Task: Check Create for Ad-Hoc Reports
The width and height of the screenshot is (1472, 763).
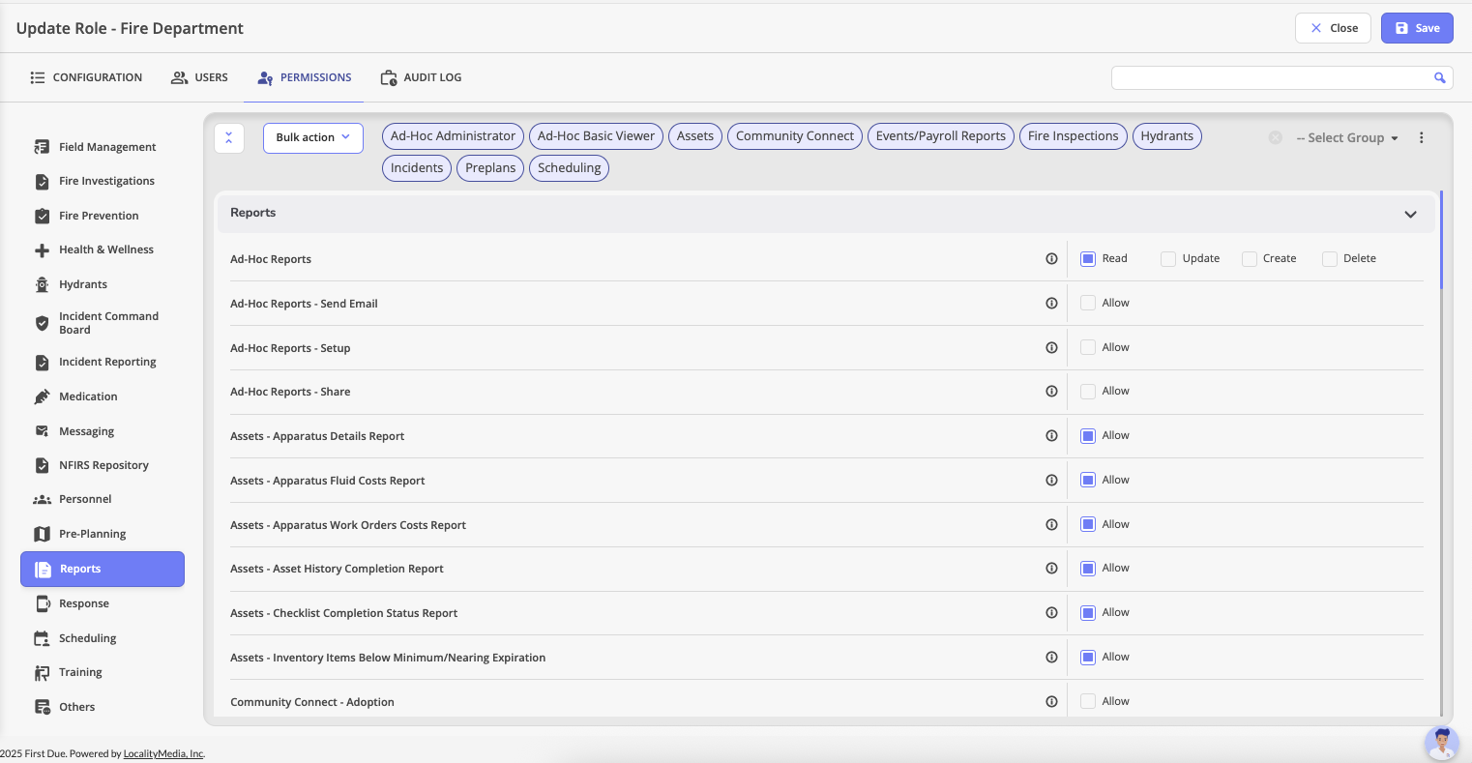Action: (x=1250, y=258)
